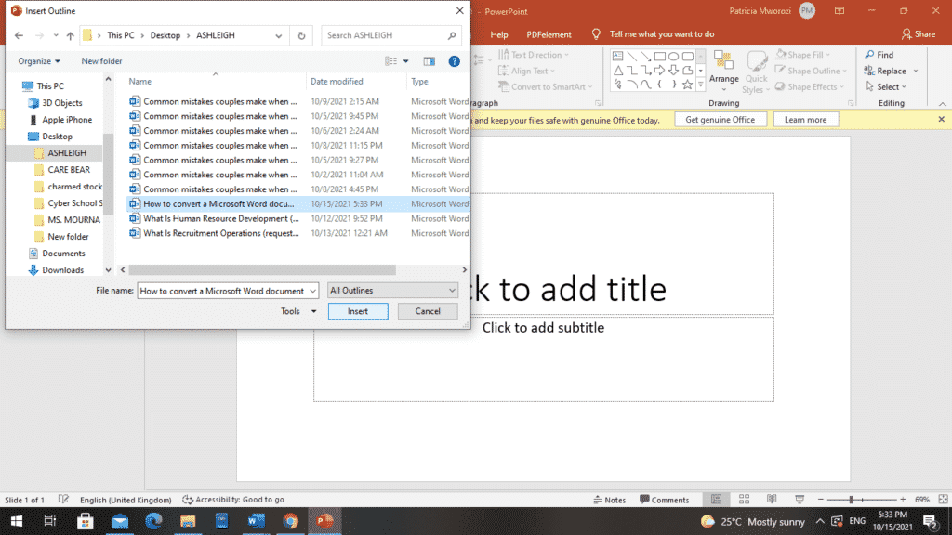952x535 pixels.
Task: Select the rectangle shape in gallery
Action: click(x=660, y=57)
